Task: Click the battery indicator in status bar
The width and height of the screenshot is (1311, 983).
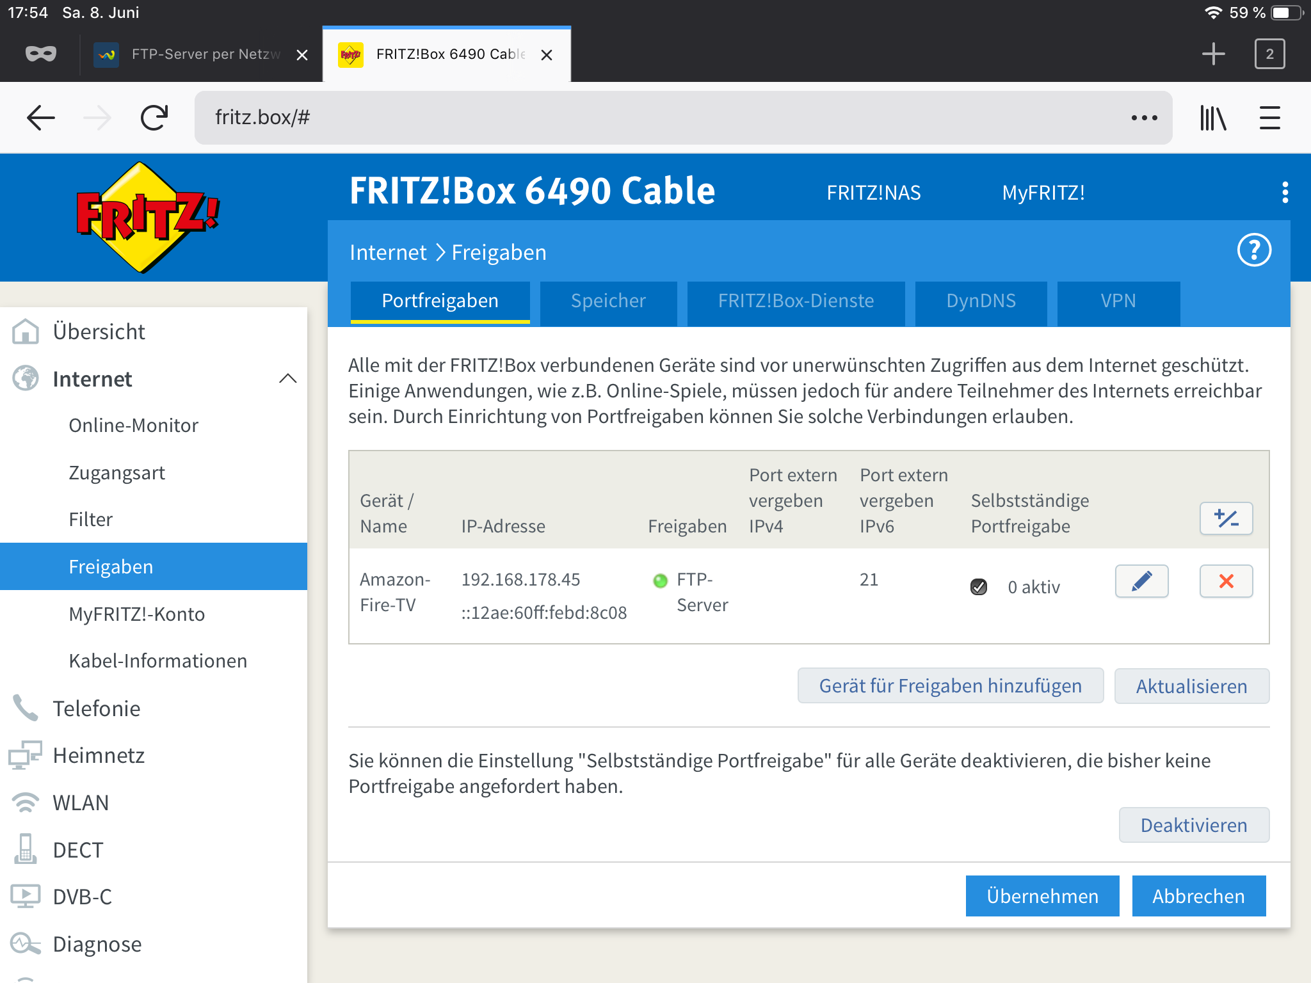Action: coord(1287,13)
